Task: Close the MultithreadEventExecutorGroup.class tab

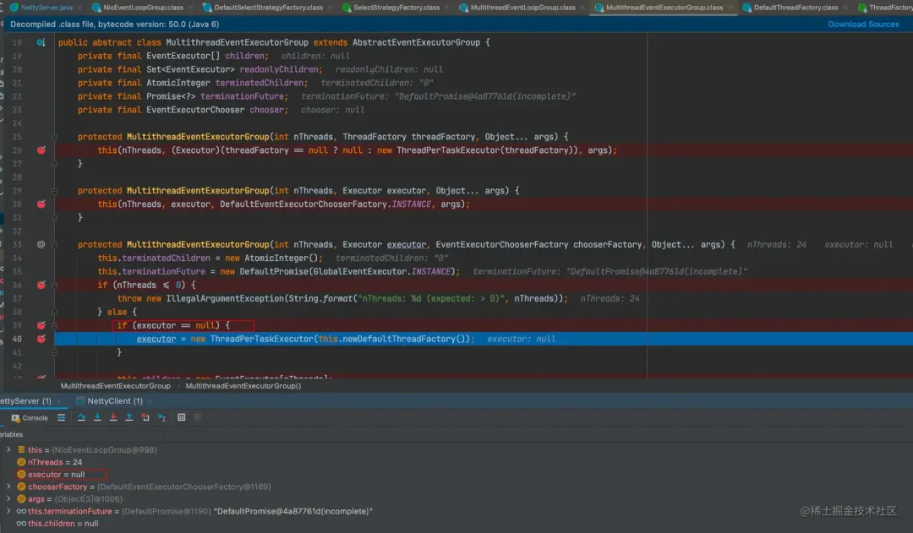Action: [x=730, y=8]
